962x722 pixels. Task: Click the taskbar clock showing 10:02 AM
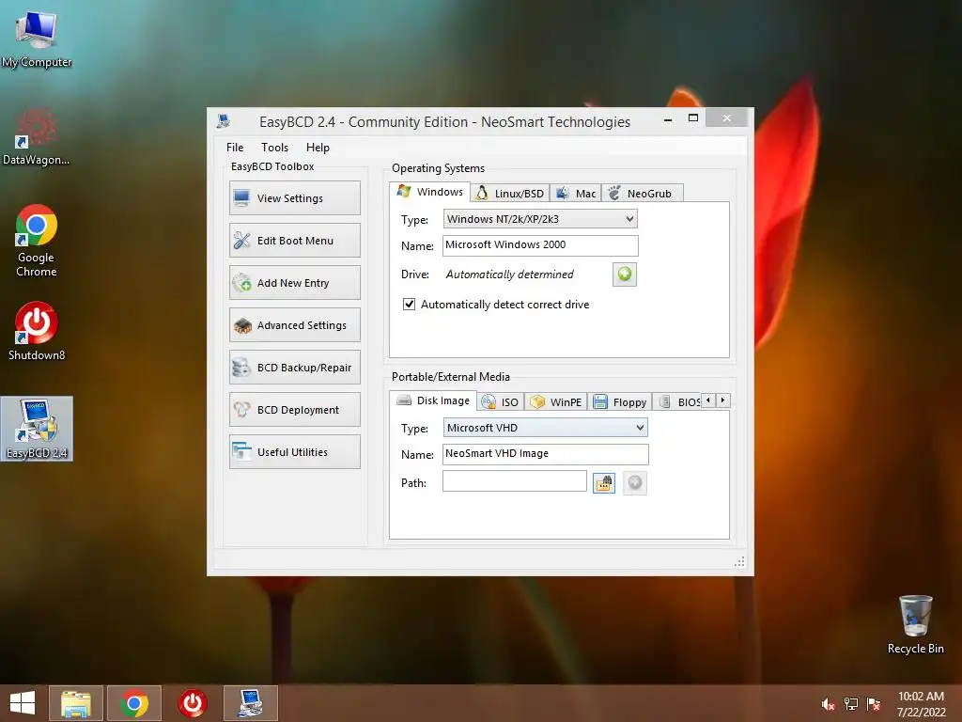[x=921, y=703]
